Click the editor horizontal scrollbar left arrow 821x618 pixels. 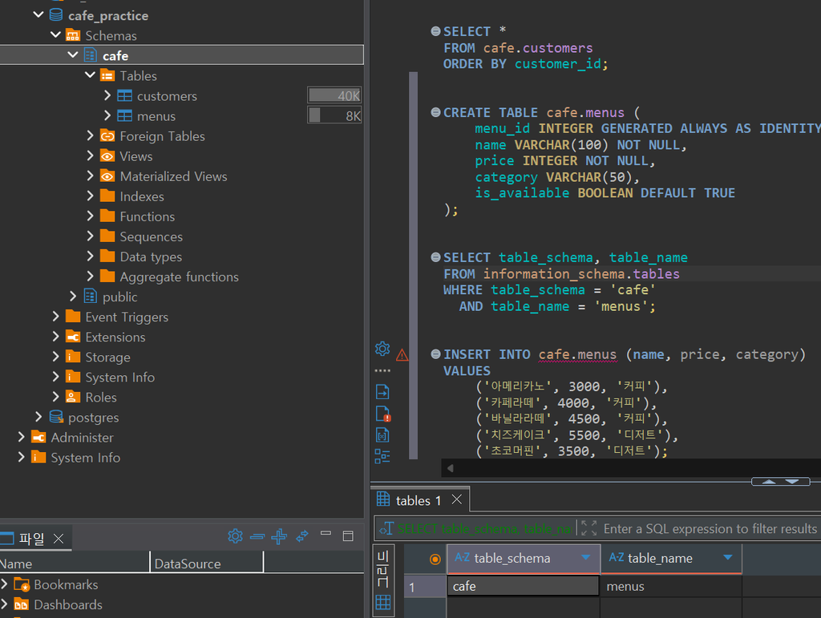451,468
